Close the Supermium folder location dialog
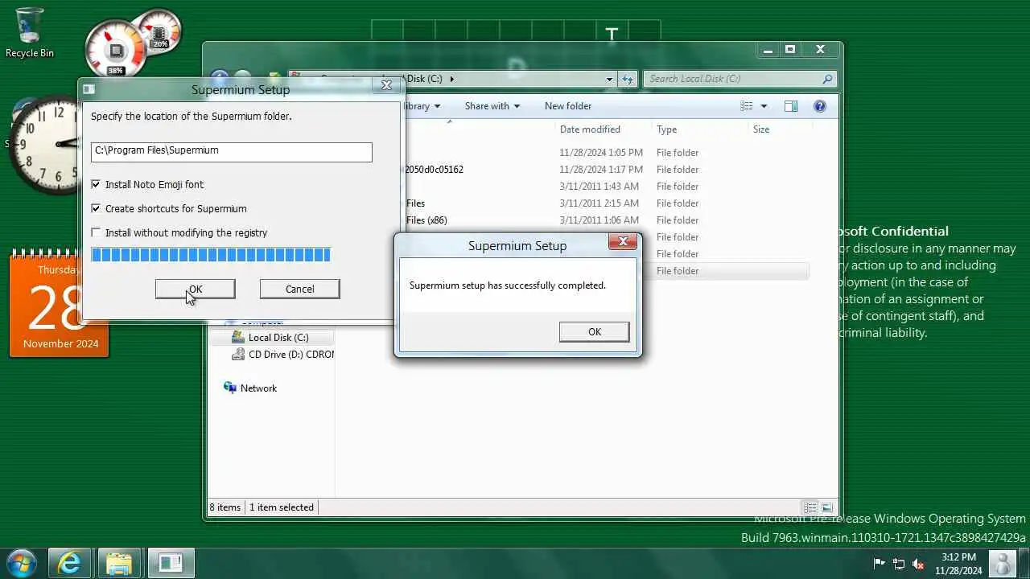 click(x=386, y=85)
